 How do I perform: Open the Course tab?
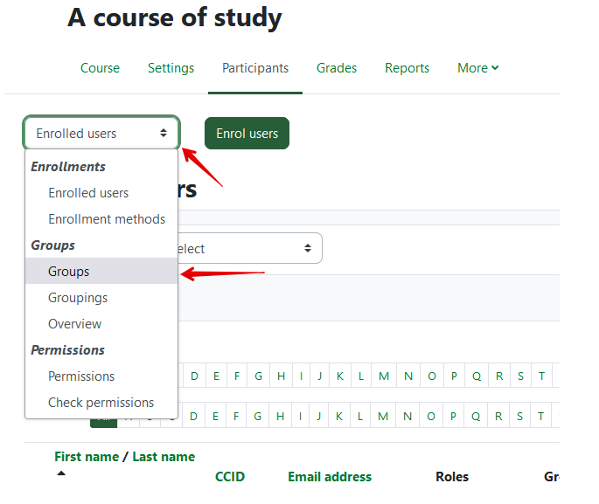click(100, 68)
